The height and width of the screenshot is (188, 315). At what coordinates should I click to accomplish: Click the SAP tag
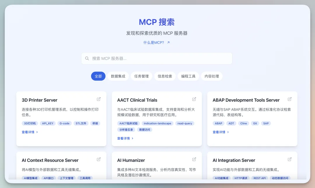coord(266,123)
